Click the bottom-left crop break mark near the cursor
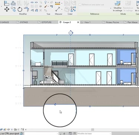139x135 pixels. (x=55, y=104)
